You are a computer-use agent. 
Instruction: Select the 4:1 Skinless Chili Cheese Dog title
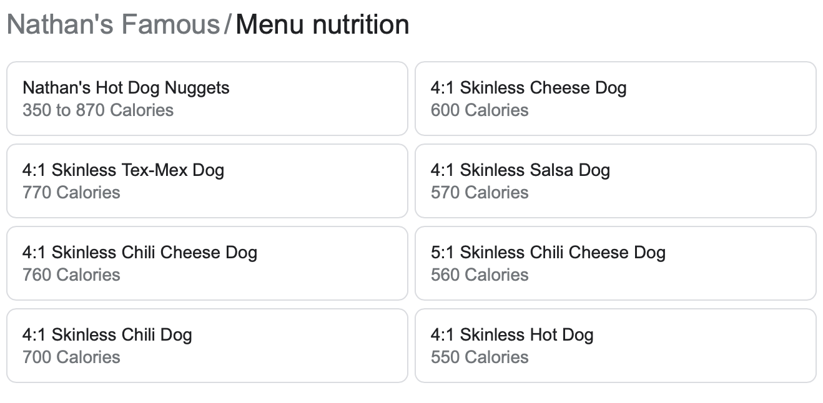(x=140, y=253)
